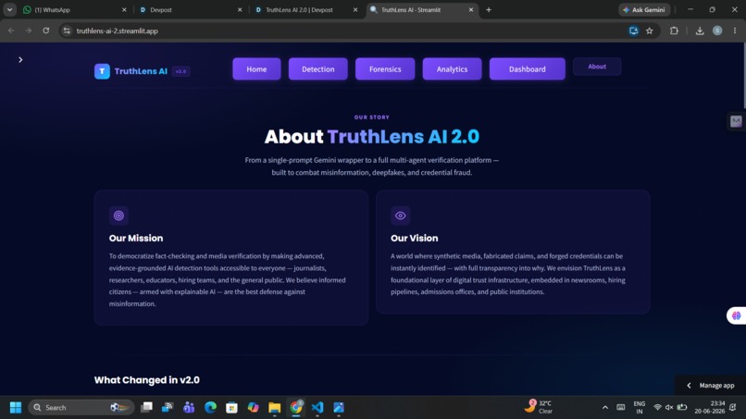Click the page vertical scrollbar
Image resolution: width=746 pixels, height=419 pixels.
[x=743, y=76]
